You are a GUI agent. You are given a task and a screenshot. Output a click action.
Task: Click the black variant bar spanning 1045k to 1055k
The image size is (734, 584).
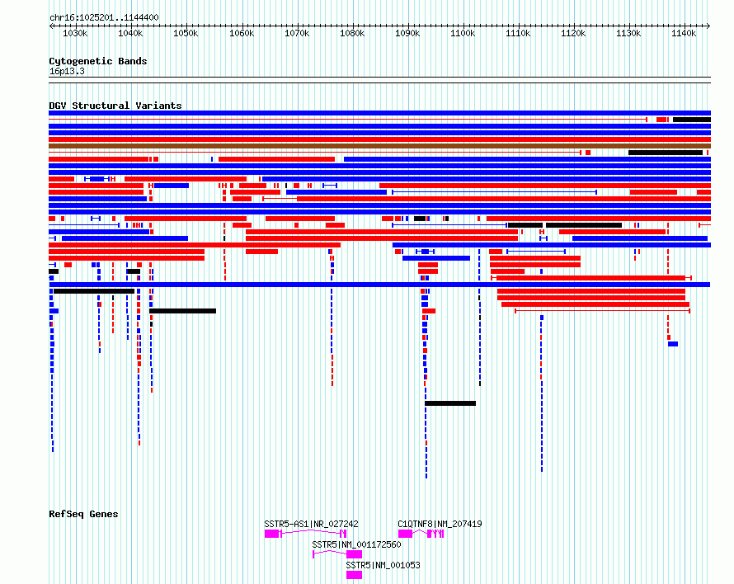[182, 311]
